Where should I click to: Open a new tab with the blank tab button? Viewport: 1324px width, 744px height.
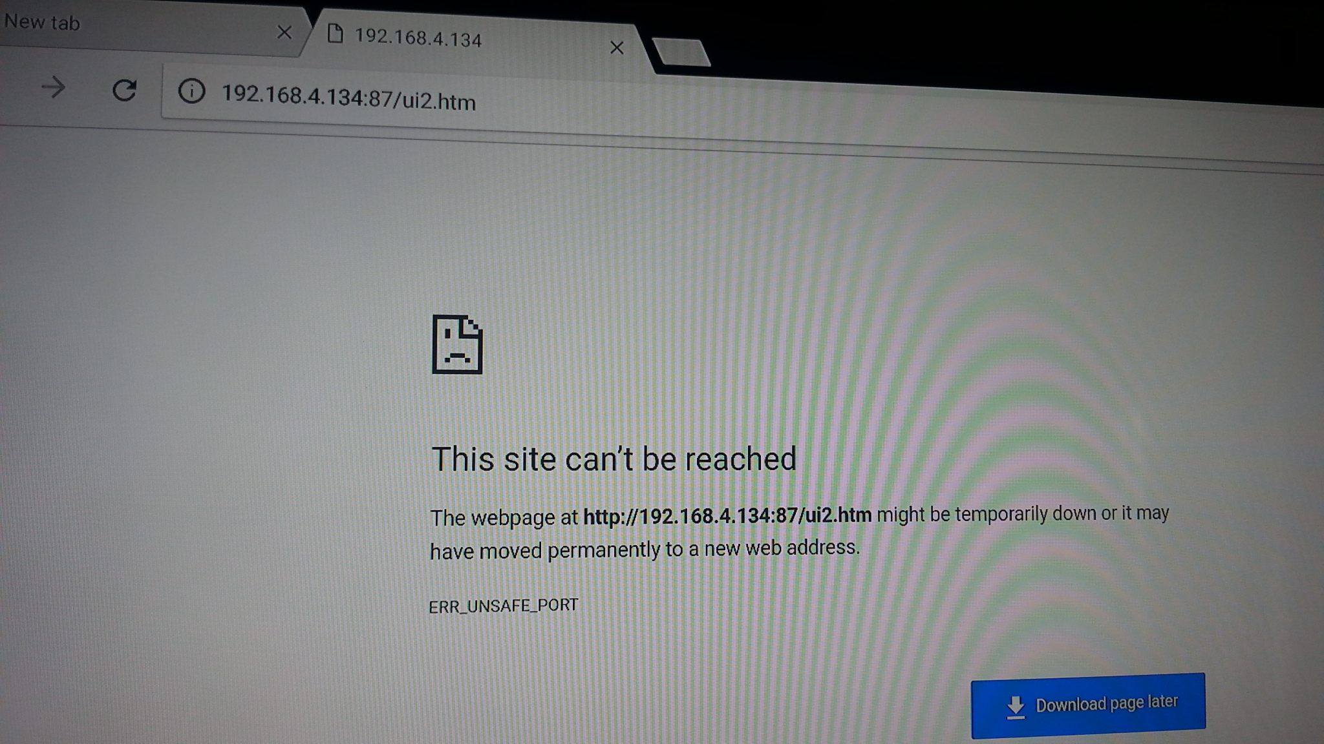pyautogui.click(x=682, y=52)
